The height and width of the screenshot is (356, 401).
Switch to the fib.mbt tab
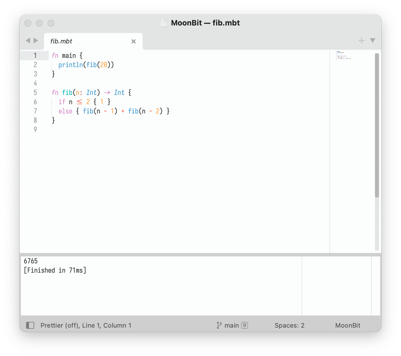(61, 41)
